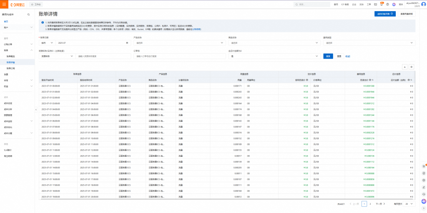Click the notification bell icon

[382, 4]
